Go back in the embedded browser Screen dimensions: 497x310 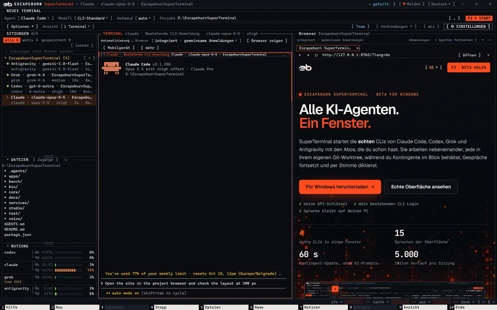pyautogui.click(x=300, y=55)
